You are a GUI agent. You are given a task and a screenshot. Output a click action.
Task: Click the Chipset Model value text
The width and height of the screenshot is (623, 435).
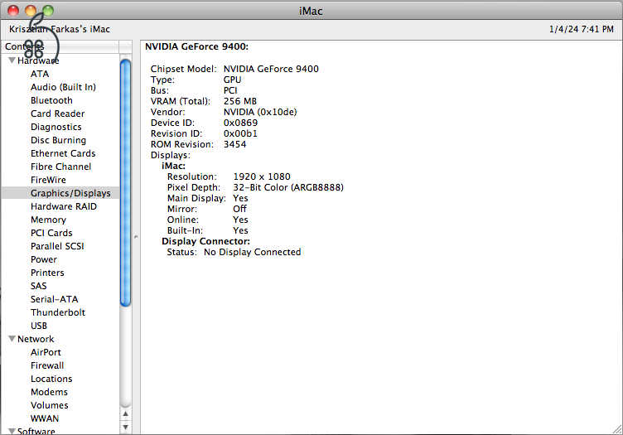tap(271, 69)
